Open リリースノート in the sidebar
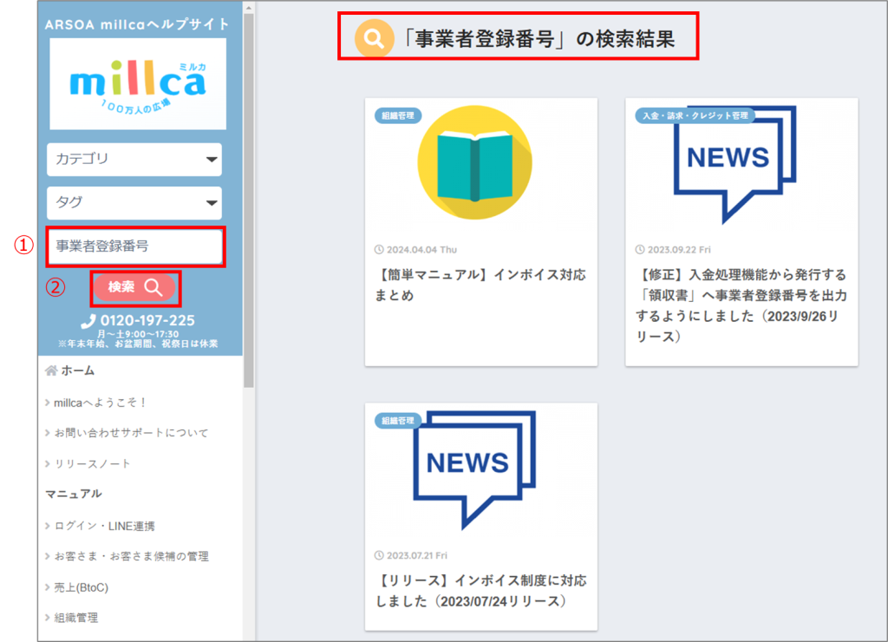Viewport: 888px width, 642px height. pos(92,463)
